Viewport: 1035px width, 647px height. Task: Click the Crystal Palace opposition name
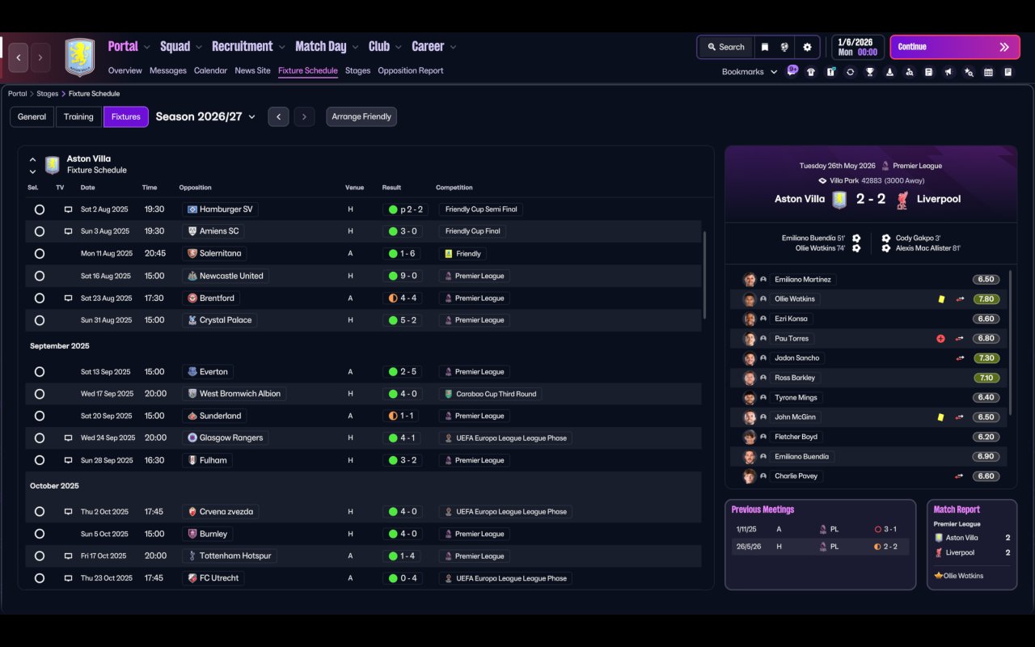click(x=226, y=320)
